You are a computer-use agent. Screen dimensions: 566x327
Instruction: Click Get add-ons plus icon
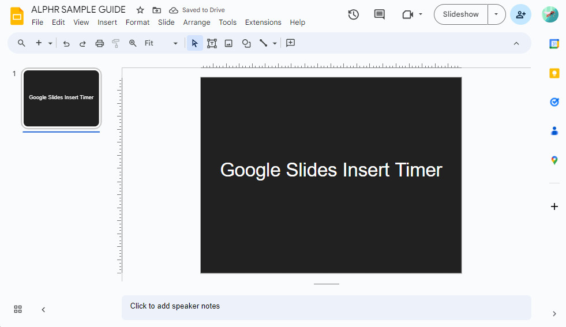pyautogui.click(x=554, y=206)
